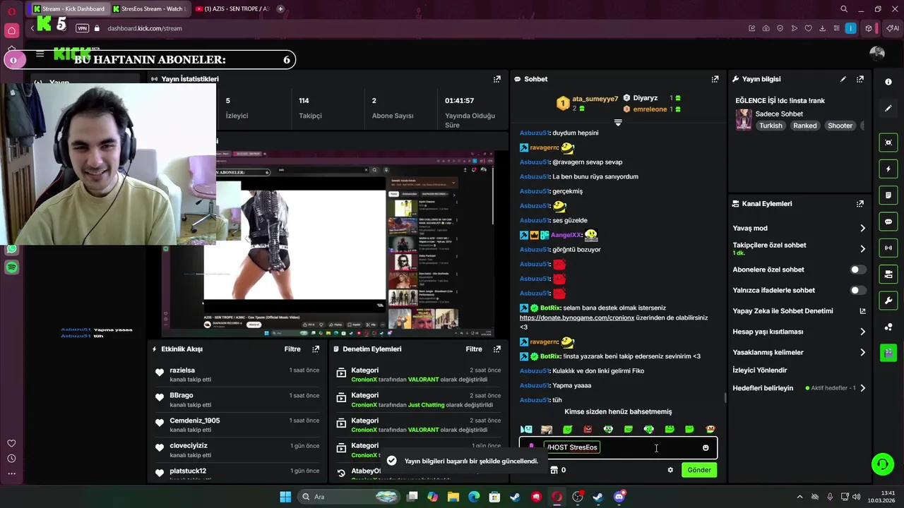The height and width of the screenshot is (508, 904).
Task: Open Opera bookmarks heart in left sidebar
Action: tap(11, 443)
